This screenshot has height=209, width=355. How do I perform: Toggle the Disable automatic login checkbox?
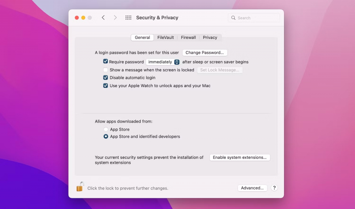[x=105, y=78]
